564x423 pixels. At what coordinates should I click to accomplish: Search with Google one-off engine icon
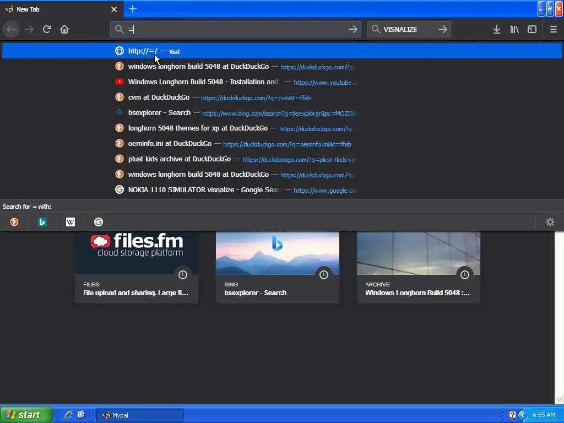[x=99, y=222]
